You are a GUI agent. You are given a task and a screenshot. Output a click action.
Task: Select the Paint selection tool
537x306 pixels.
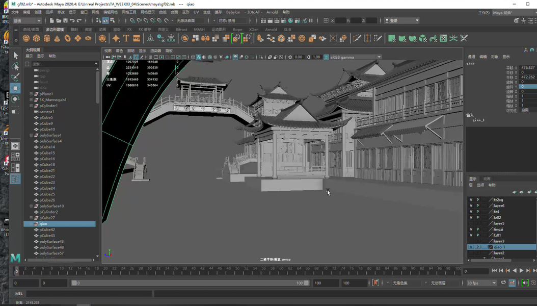pyautogui.click(x=15, y=77)
